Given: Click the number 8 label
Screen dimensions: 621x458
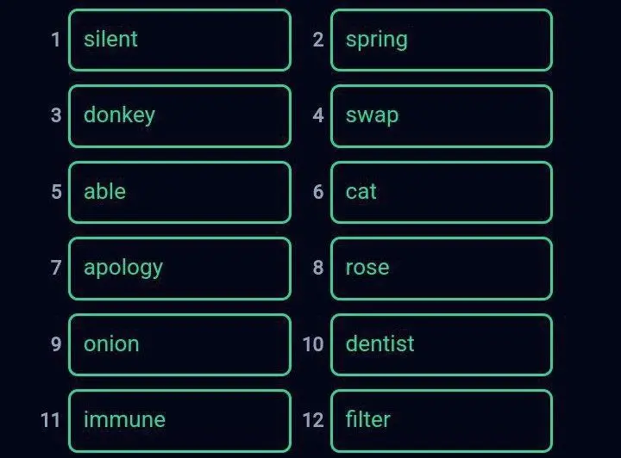Looking at the screenshot, I should point(318,268).
